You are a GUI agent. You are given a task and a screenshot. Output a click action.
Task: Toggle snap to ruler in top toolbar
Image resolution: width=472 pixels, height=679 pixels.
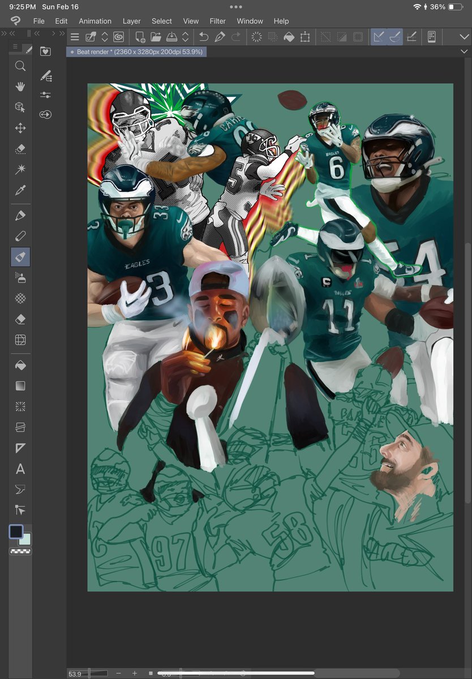pos(378,37)
